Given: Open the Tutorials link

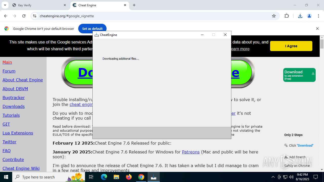Looking at the screenshot, I should click(11, 115).
